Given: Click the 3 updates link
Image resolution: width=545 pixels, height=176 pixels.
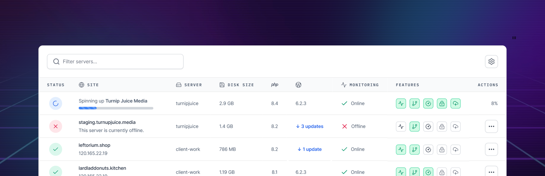Looking at the screenshot, I should 310,126.
